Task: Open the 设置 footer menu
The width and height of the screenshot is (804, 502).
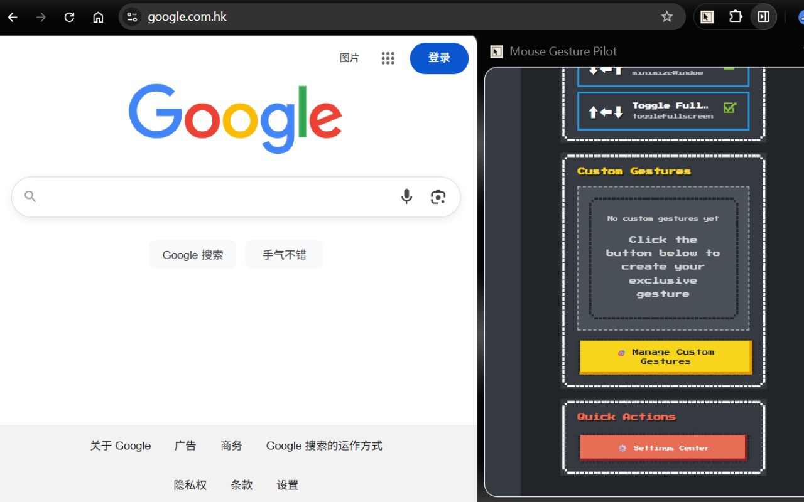Action: point(288,485)
